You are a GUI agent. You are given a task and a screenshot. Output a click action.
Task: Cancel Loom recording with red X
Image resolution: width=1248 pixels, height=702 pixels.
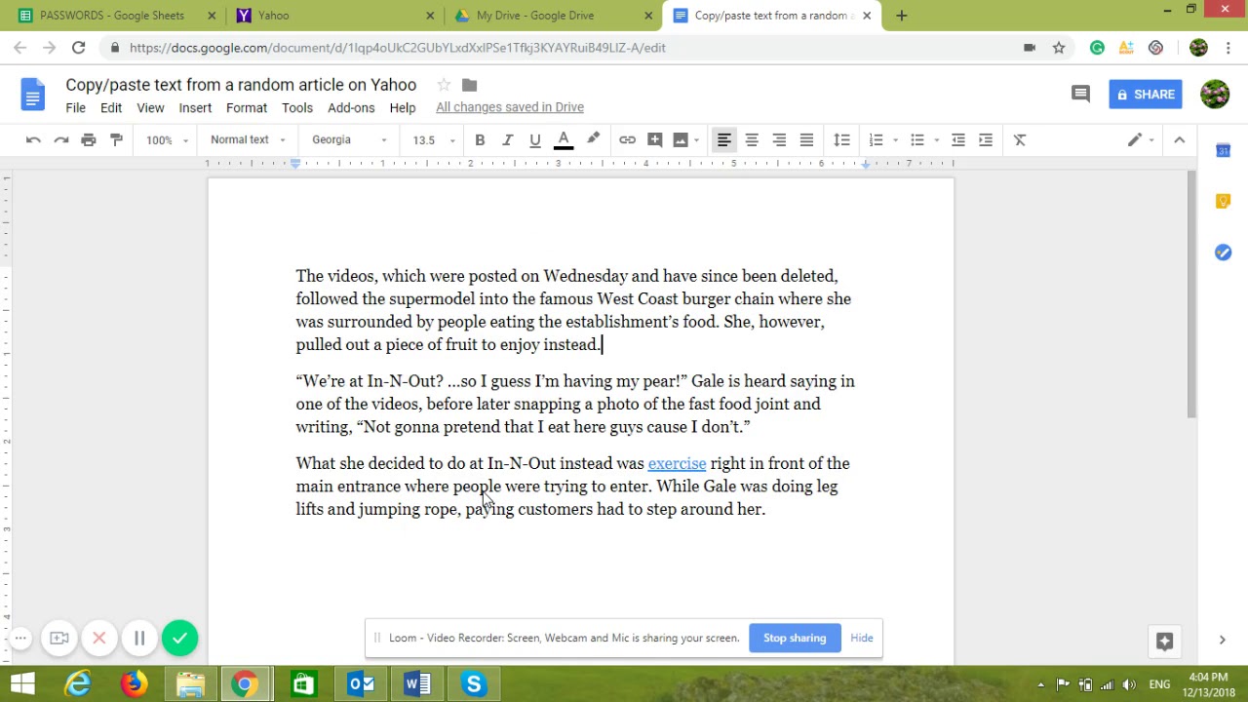point(98,639)
